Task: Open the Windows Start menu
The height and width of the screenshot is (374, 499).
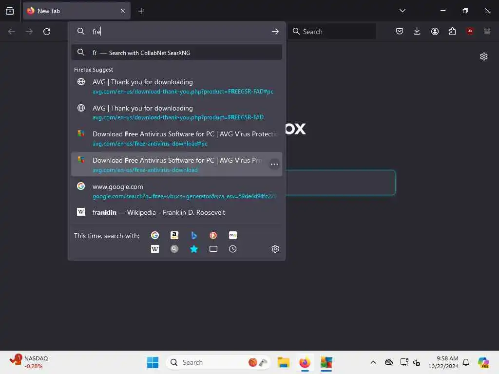Action: pyautogui.click(x=153, y=362)
